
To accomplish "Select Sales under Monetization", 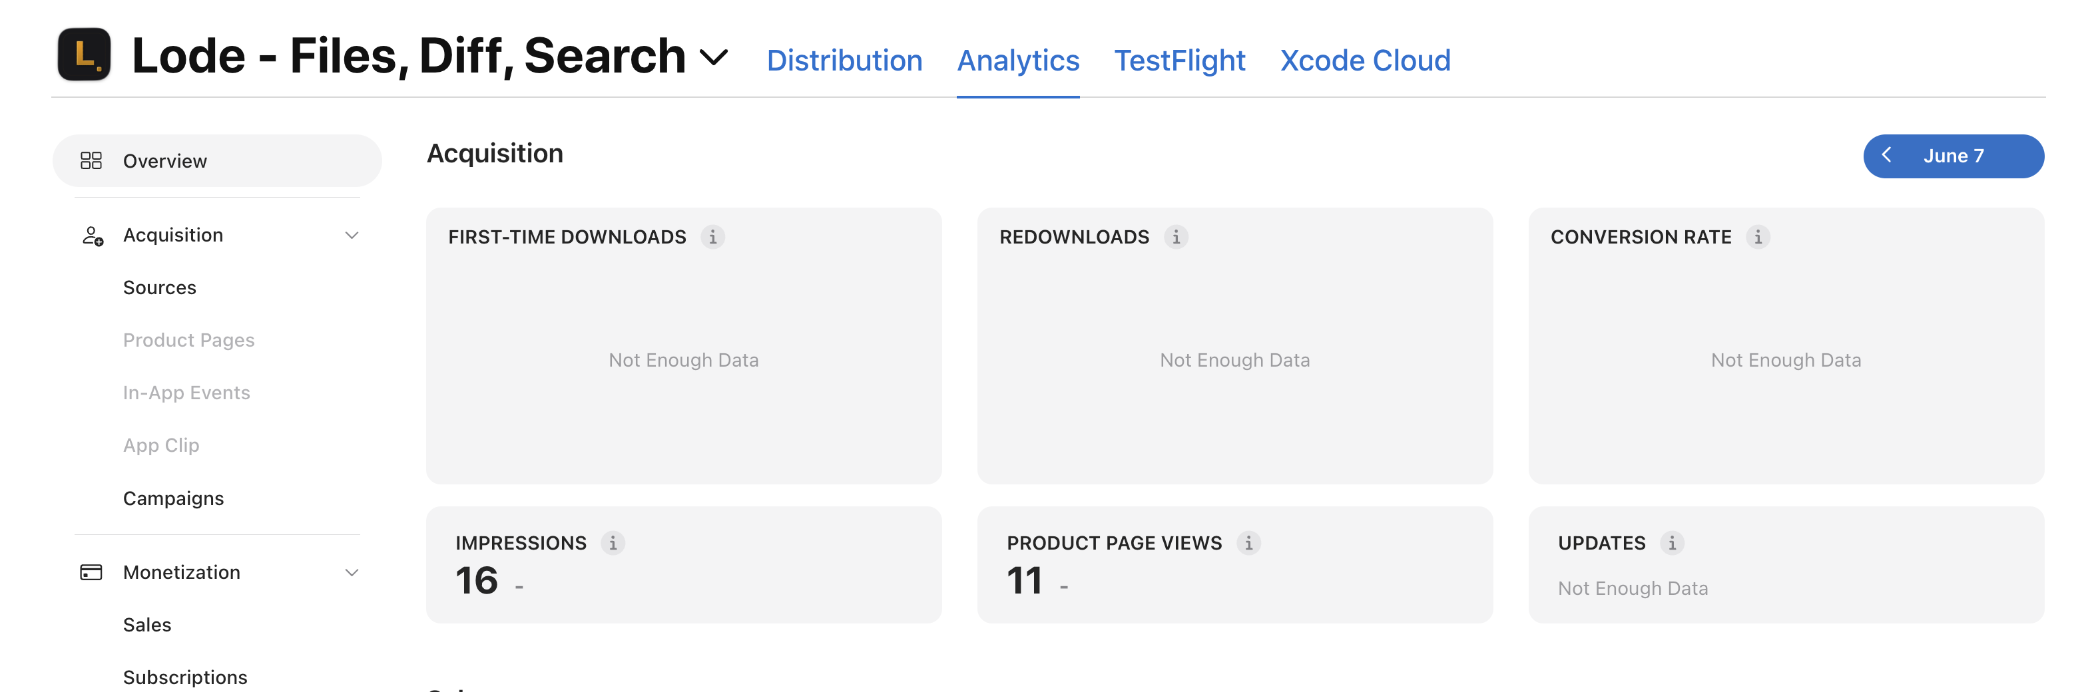I will point(148,625).
